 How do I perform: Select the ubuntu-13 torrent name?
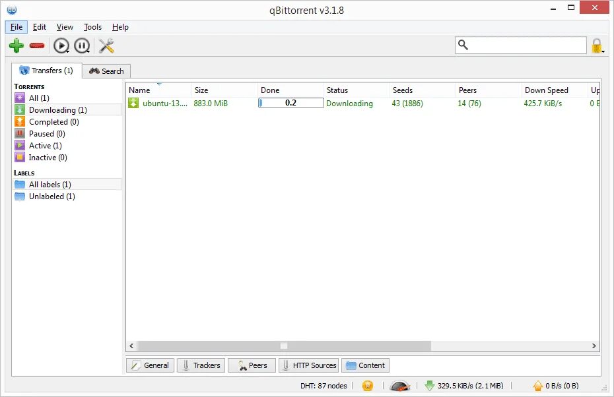[x=165, y=104]
